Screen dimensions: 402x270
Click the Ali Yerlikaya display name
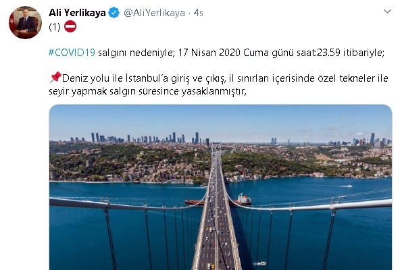[77, 13]
